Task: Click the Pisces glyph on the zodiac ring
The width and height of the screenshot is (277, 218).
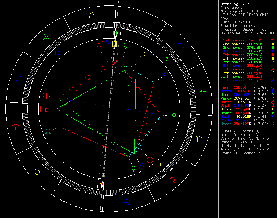Action: click(19, 78)
